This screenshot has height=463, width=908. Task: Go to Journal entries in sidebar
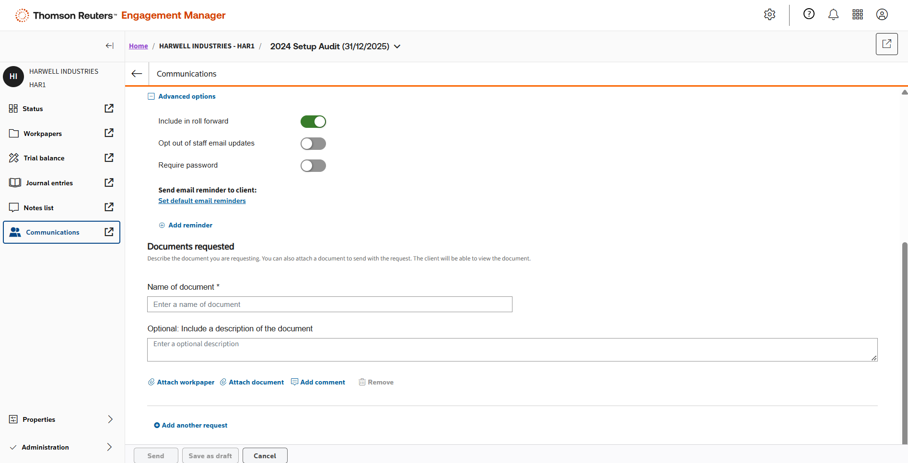tap(49, 183)
